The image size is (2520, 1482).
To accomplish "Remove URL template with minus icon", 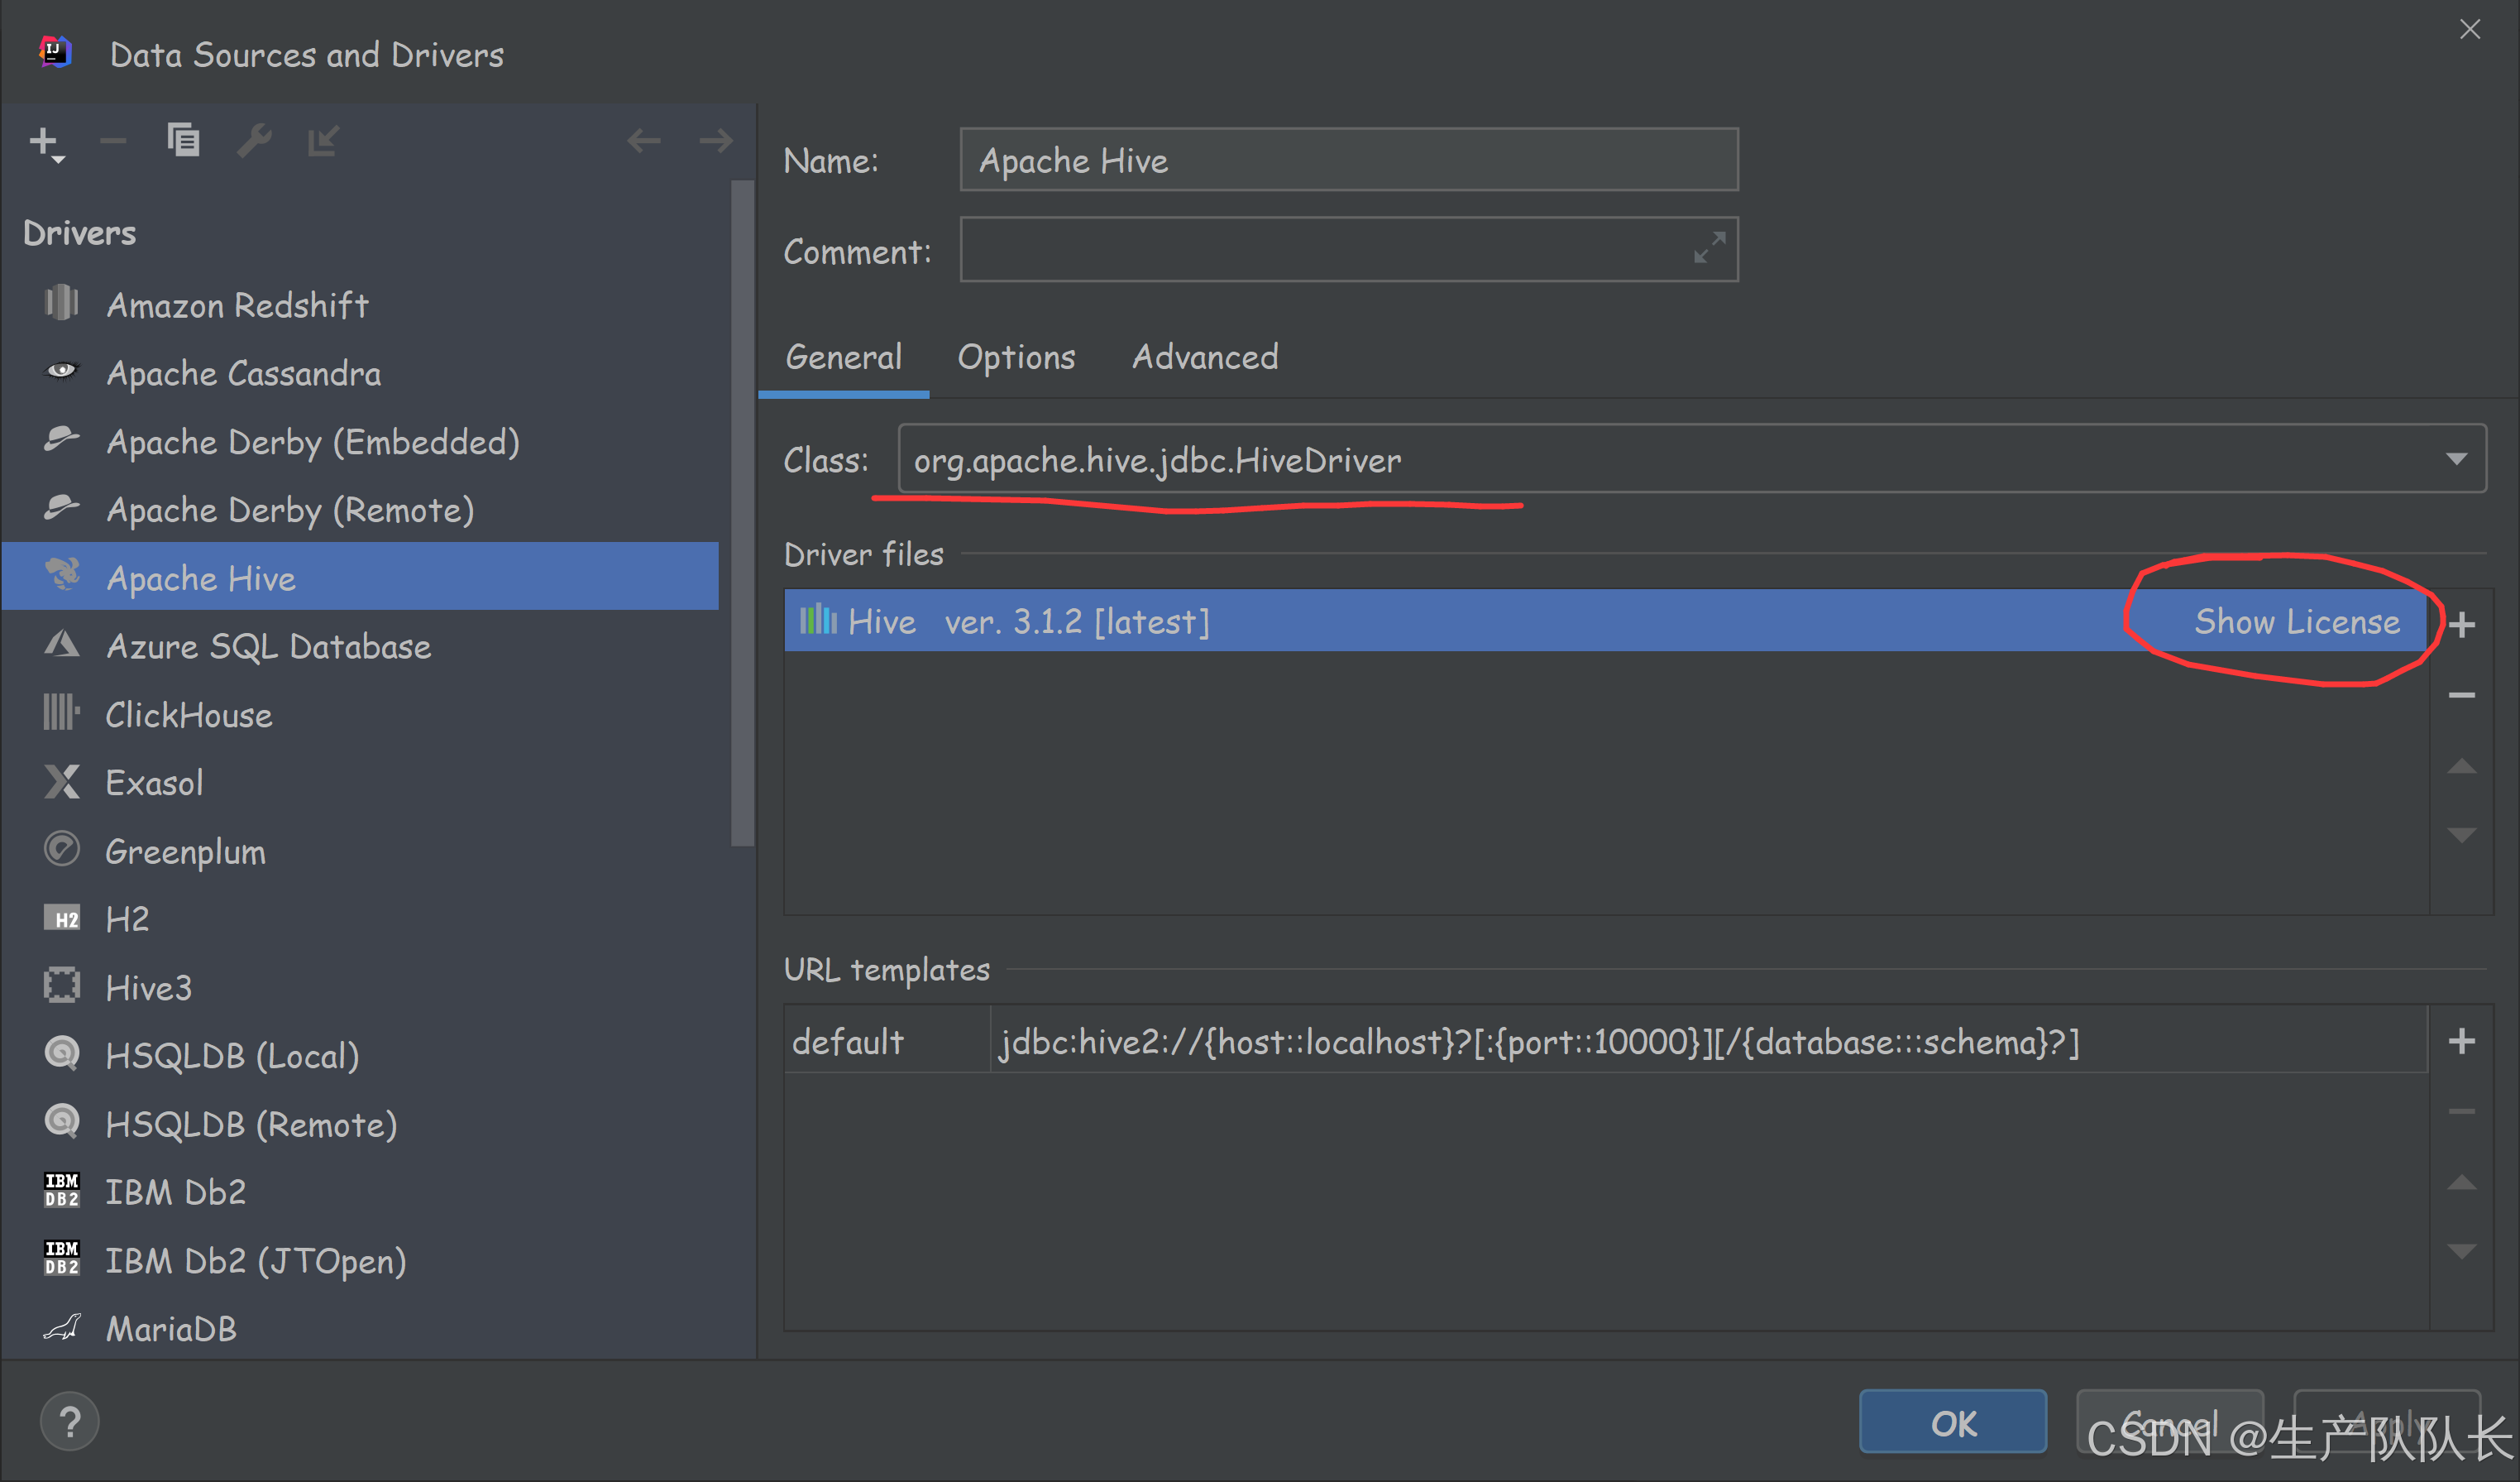I will 2461,1110.
